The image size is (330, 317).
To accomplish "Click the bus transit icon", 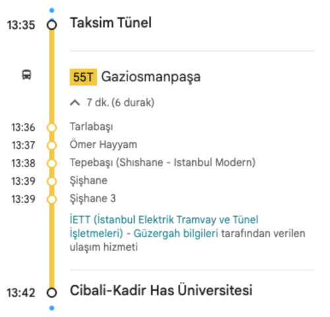I will (x=26, y=75).
